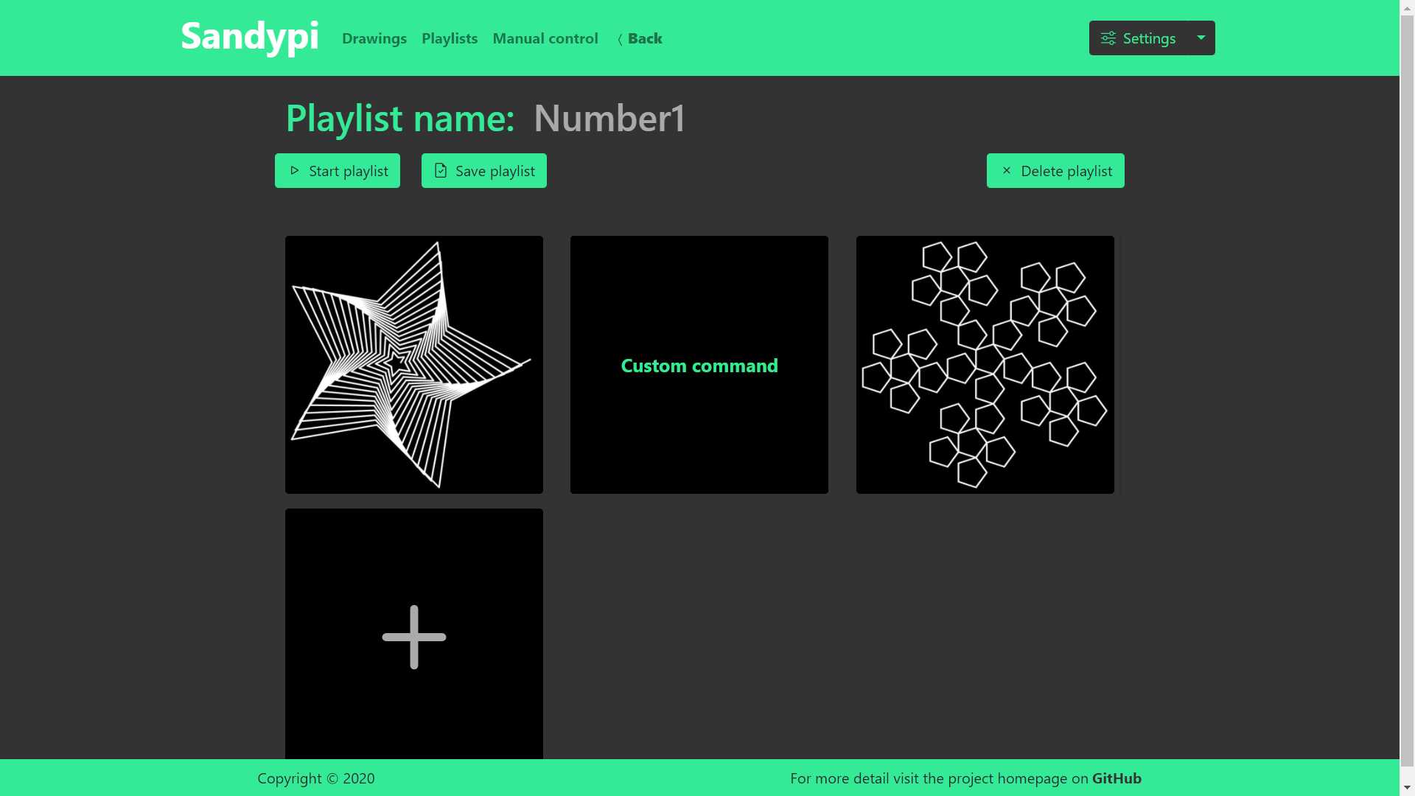
Task: Open the Sandypi logo home link
Action: (x=250, y=36)
